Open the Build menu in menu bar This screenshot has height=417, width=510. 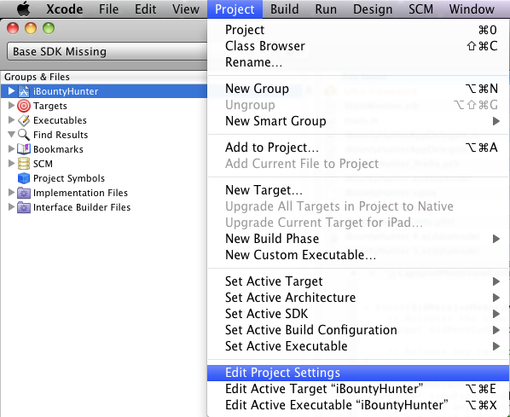(284, 9)
